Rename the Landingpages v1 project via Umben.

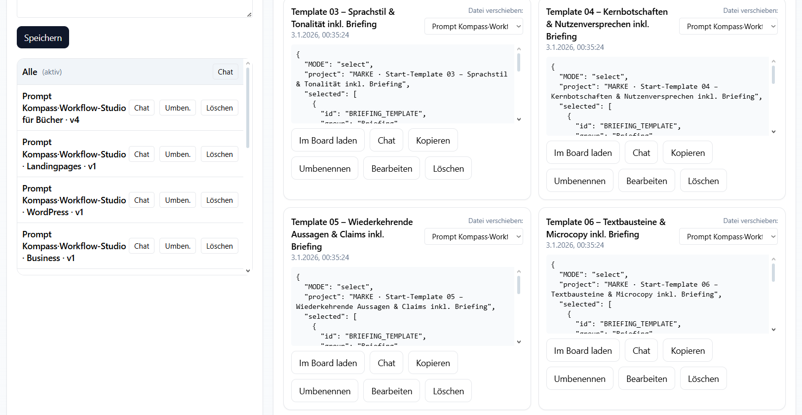178,154
